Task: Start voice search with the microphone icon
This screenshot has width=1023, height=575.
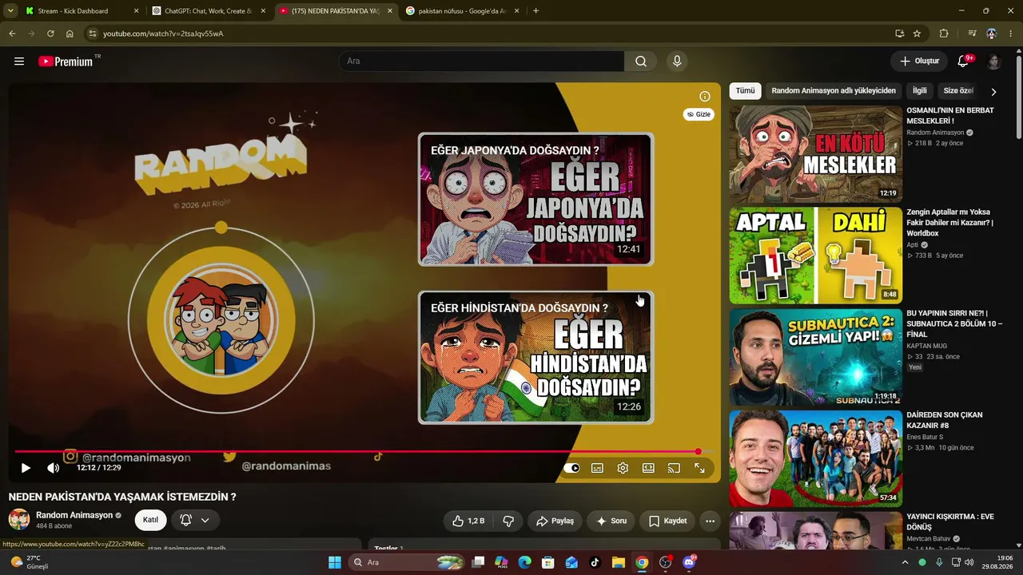Action: (x=677, y=61)
